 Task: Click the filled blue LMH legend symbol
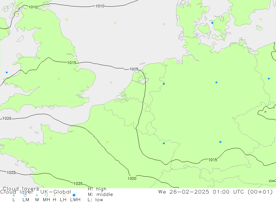click(74, 195)
